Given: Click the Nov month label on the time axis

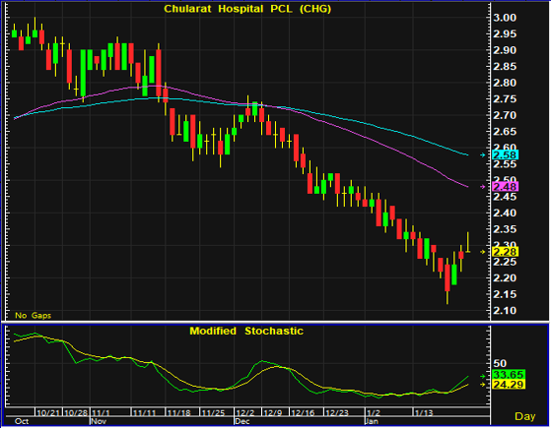Looking at the screenshot, I should (x=99, y=421).
